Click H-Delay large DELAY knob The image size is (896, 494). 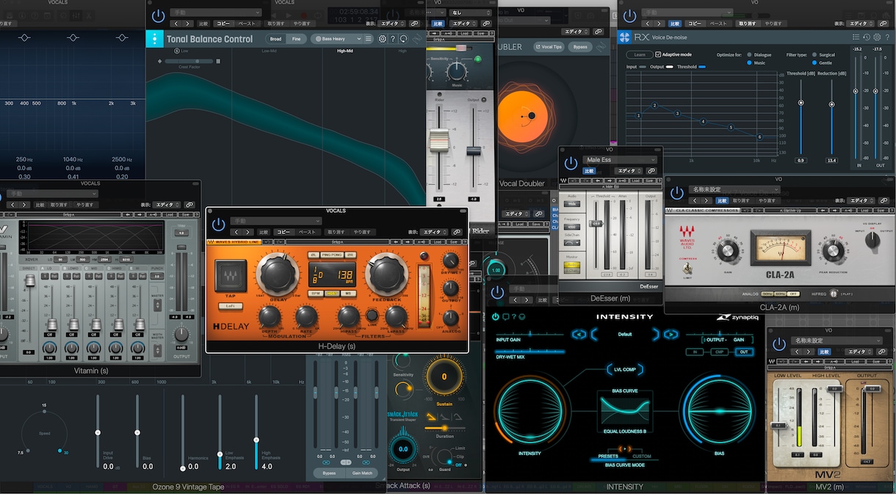(x=278, y=275)
